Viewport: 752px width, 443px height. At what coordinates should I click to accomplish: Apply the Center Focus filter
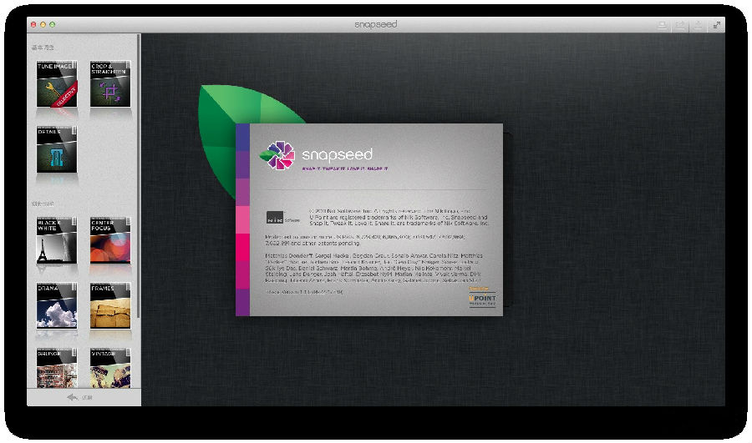pos(110,242)
